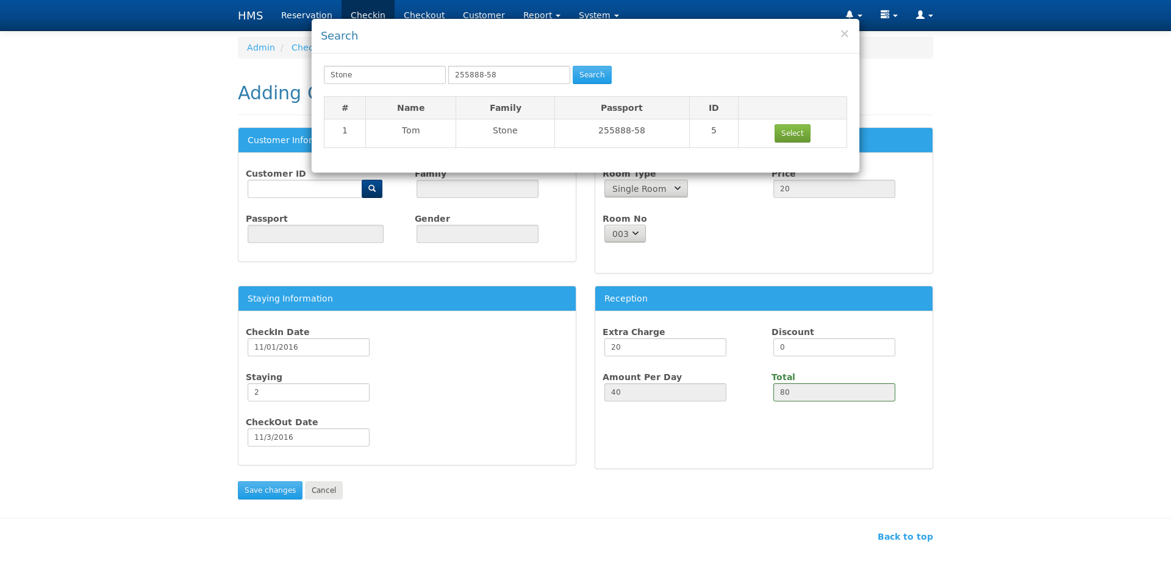Click the Cancel button

click(323, 490)
